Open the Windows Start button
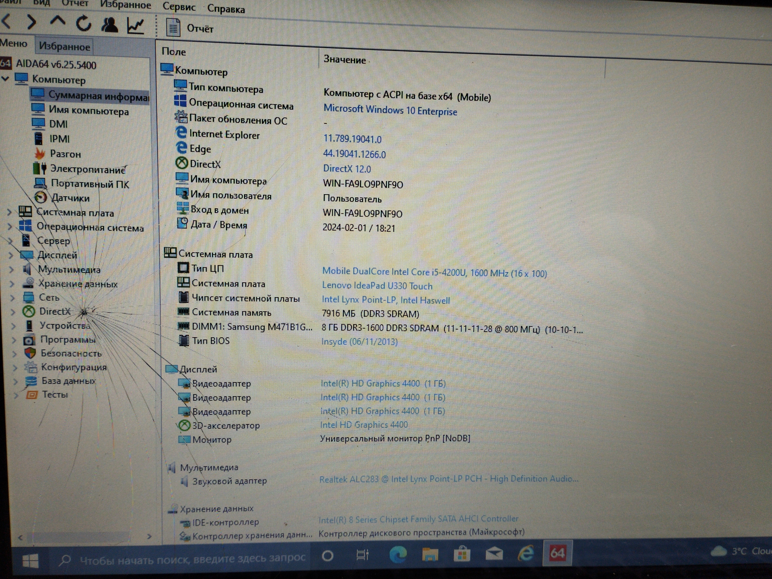This screenshot has width=772, height=579. pyautogui.click(x=30, y=561)
